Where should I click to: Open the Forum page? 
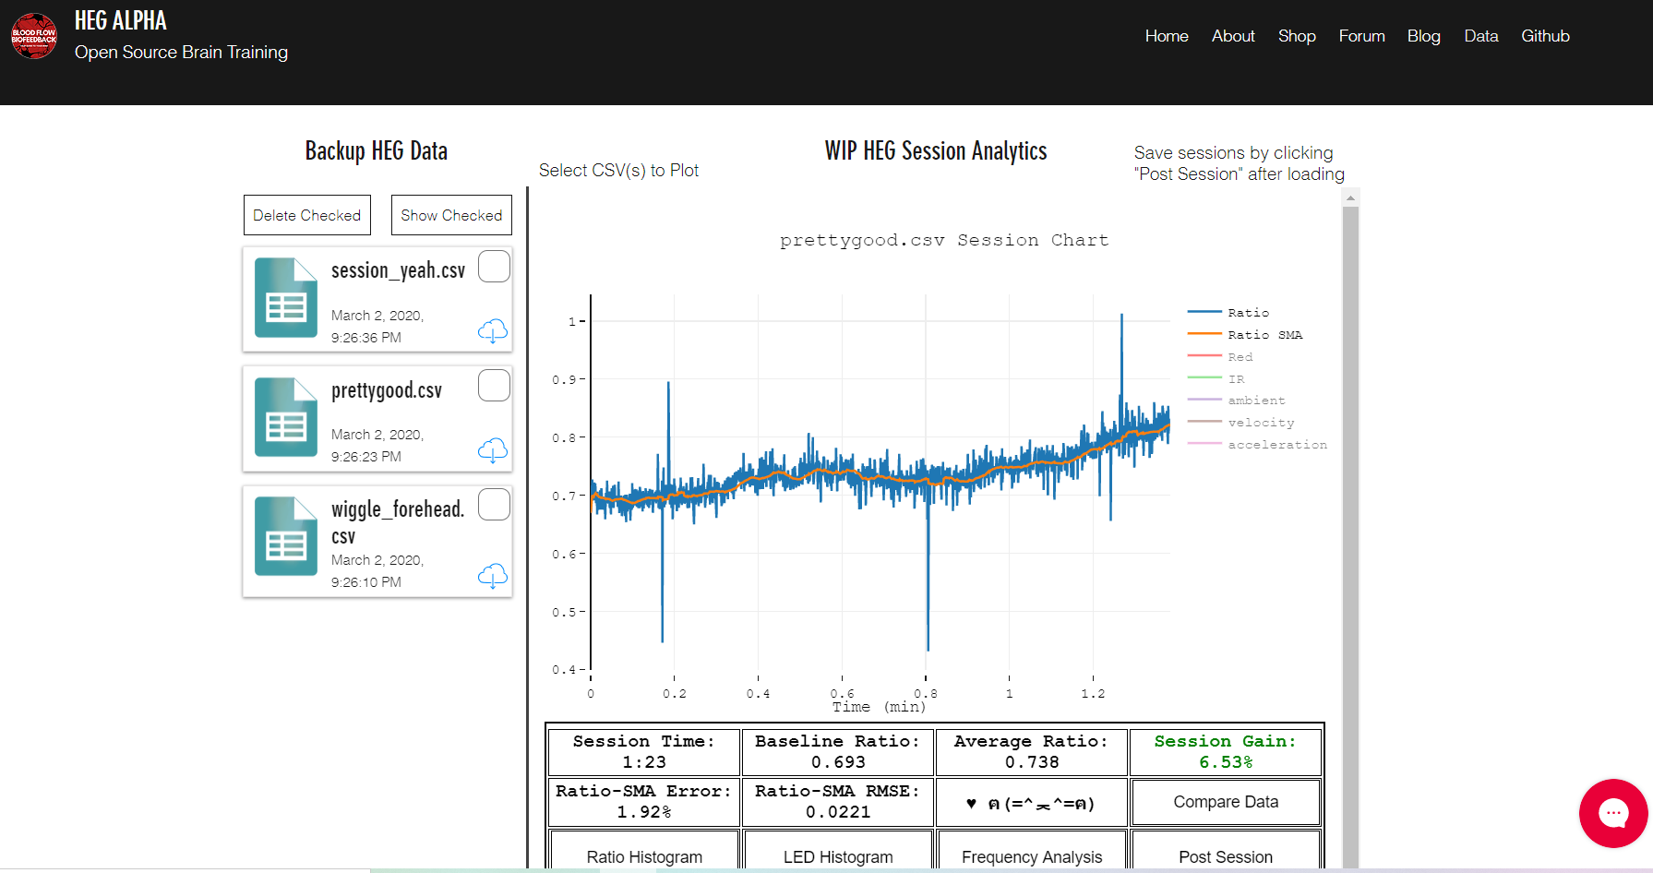click(1361, 36)
